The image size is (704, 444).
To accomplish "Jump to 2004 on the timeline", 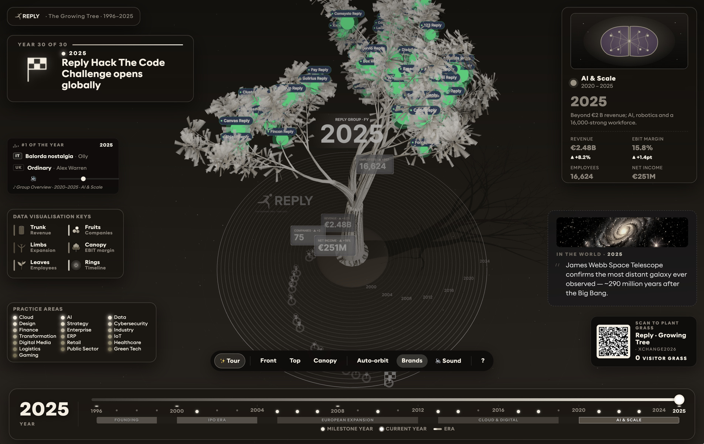I will [x=257, y=410].
